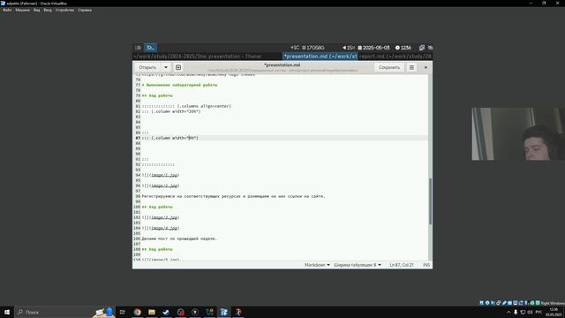
Task: Close the gedit editor window
Action: 426,67
